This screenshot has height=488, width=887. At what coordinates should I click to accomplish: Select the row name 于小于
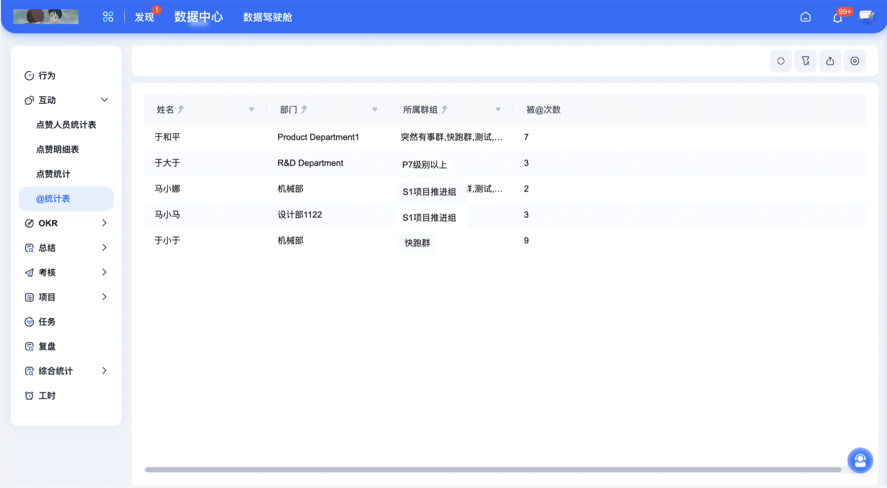167,240
